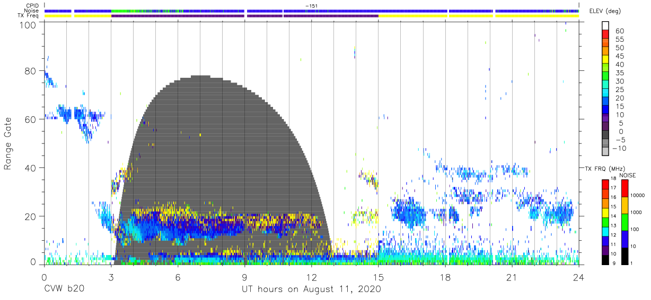Click the x-axis tick label '12'
This screenshot has width=651, height=300.
(x=311, y=277)
